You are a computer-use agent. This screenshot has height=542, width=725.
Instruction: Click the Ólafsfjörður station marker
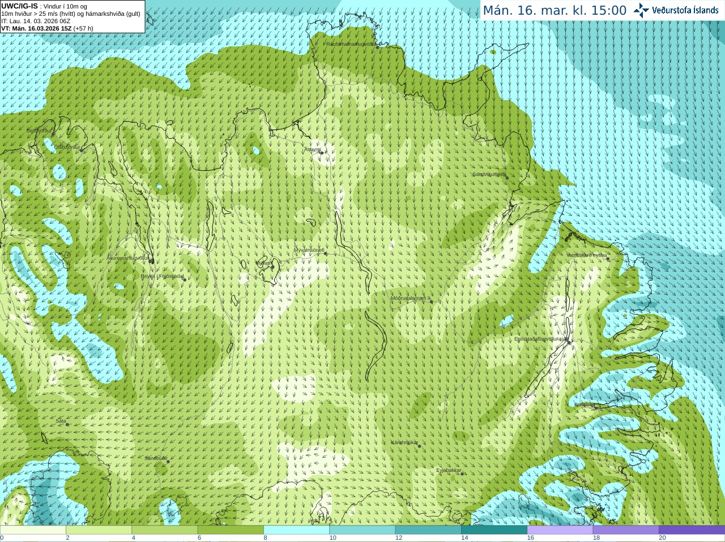[82, 150]
